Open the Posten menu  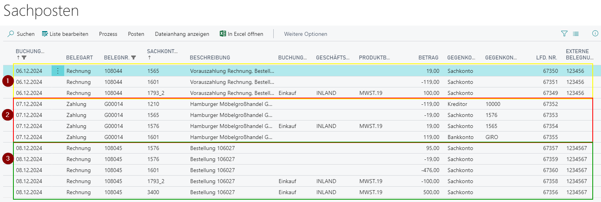136,34
